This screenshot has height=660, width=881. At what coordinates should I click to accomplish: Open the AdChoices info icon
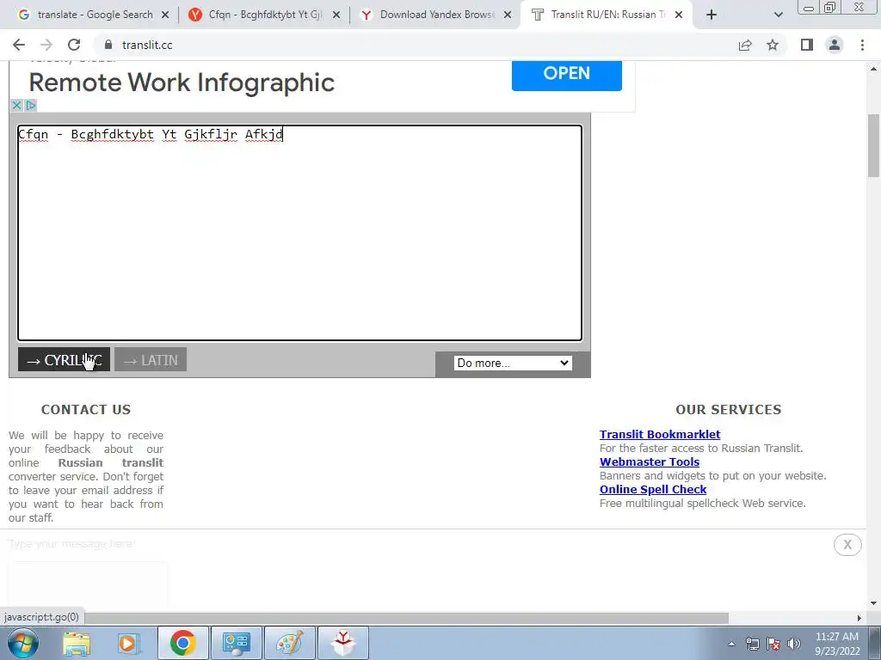(30, 105)
